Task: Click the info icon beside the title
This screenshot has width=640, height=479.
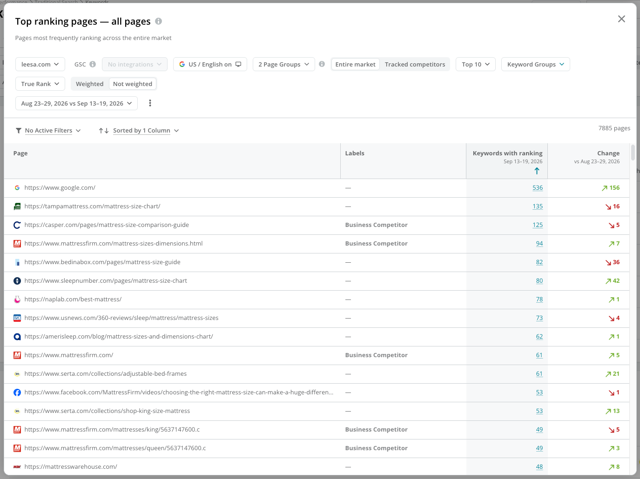Action: click(x=158, y=21)
